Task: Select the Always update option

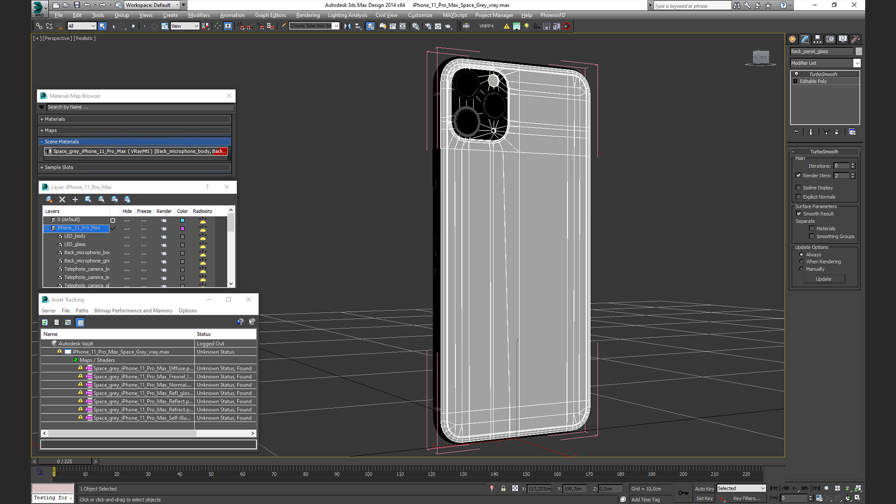Action: click(x=802, y=255)
